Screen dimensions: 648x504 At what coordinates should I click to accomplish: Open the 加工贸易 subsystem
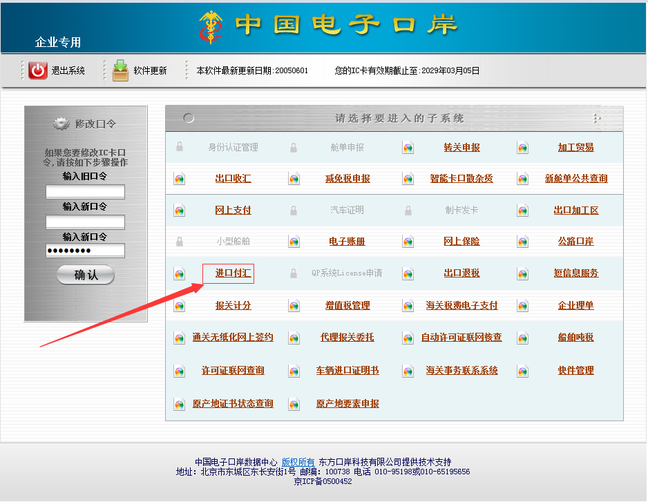point(575,148)
